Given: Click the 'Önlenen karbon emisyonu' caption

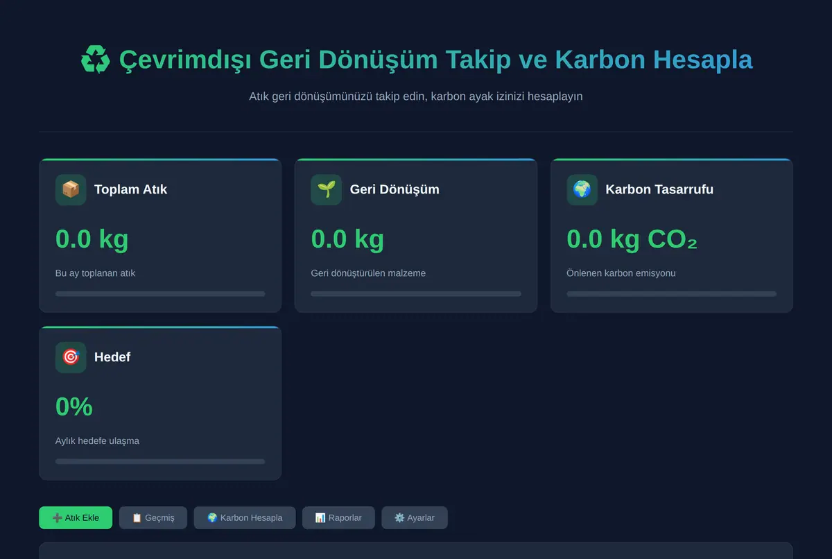Looking at the screenshot, I should pos(621,273).
